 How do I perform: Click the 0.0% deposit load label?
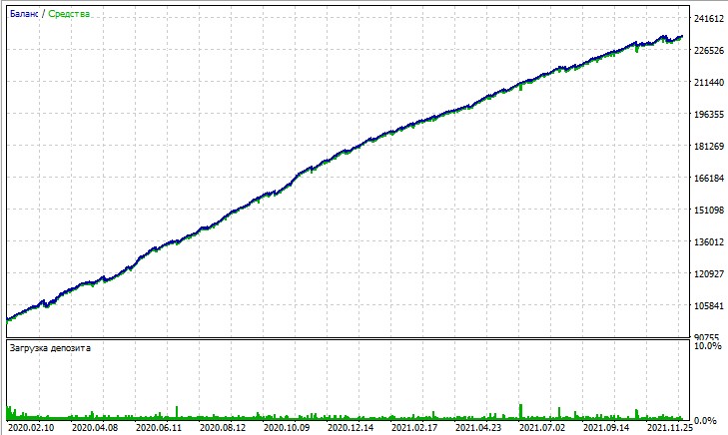pyautogui.click(x=706, y=421)
